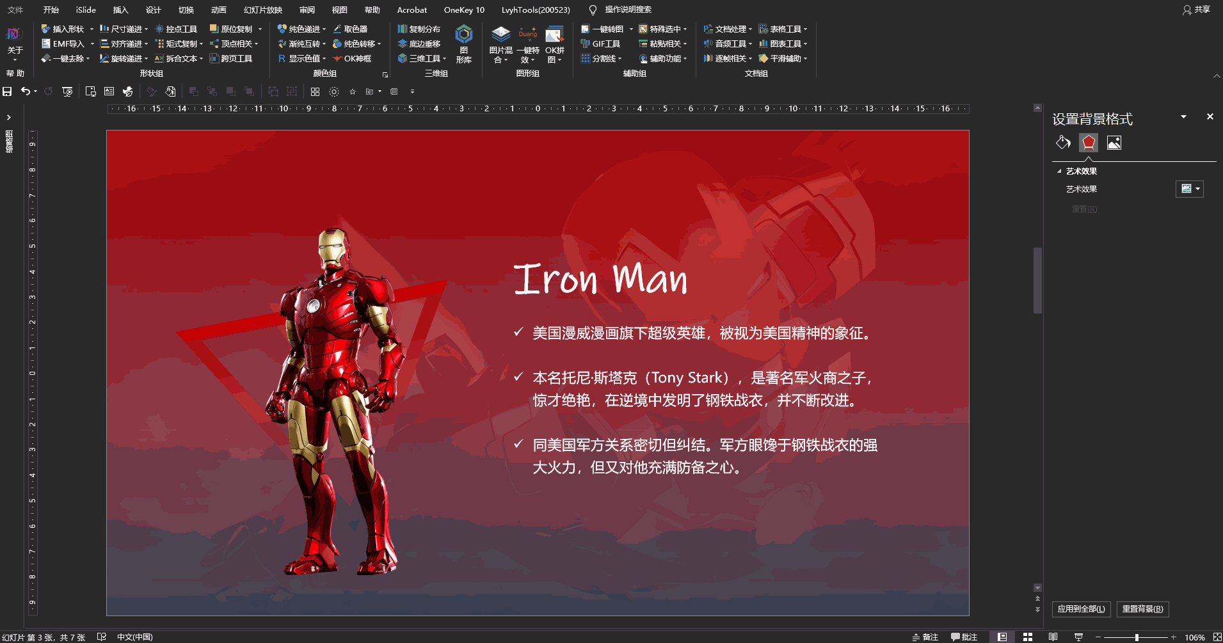Screen dimensions: 1223x643
Task: Click the vertical slide scrollbar thumb
Action: click(1037, 280)
